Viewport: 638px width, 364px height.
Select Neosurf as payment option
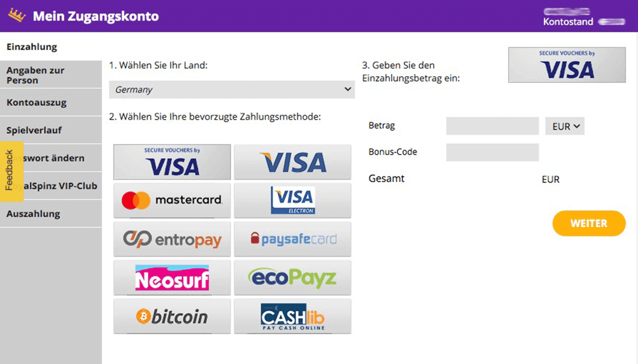point(171,278)
